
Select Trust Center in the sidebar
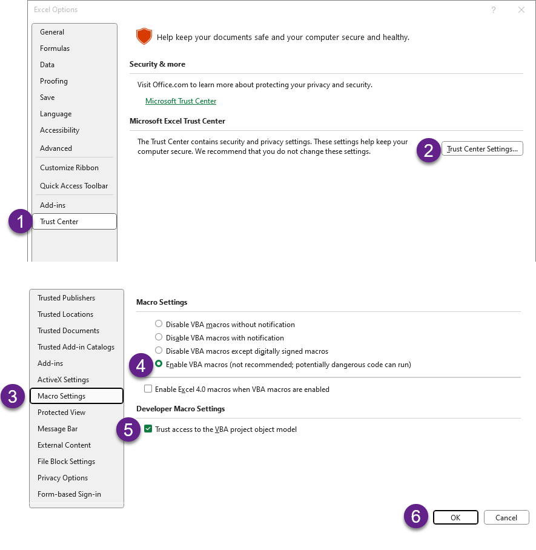[59, 222]
